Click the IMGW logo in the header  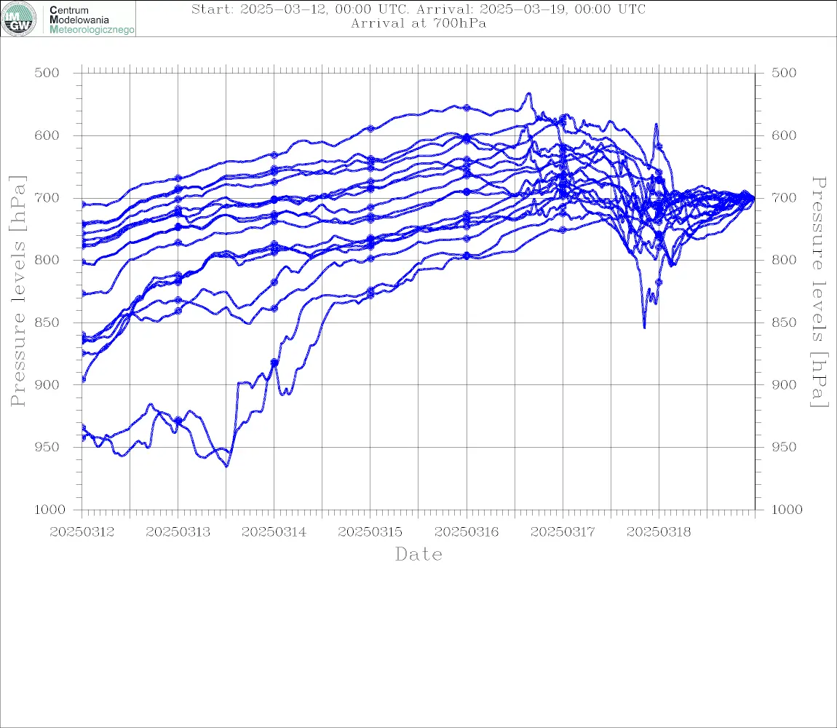pyautogui.click(x=19, y=19)
